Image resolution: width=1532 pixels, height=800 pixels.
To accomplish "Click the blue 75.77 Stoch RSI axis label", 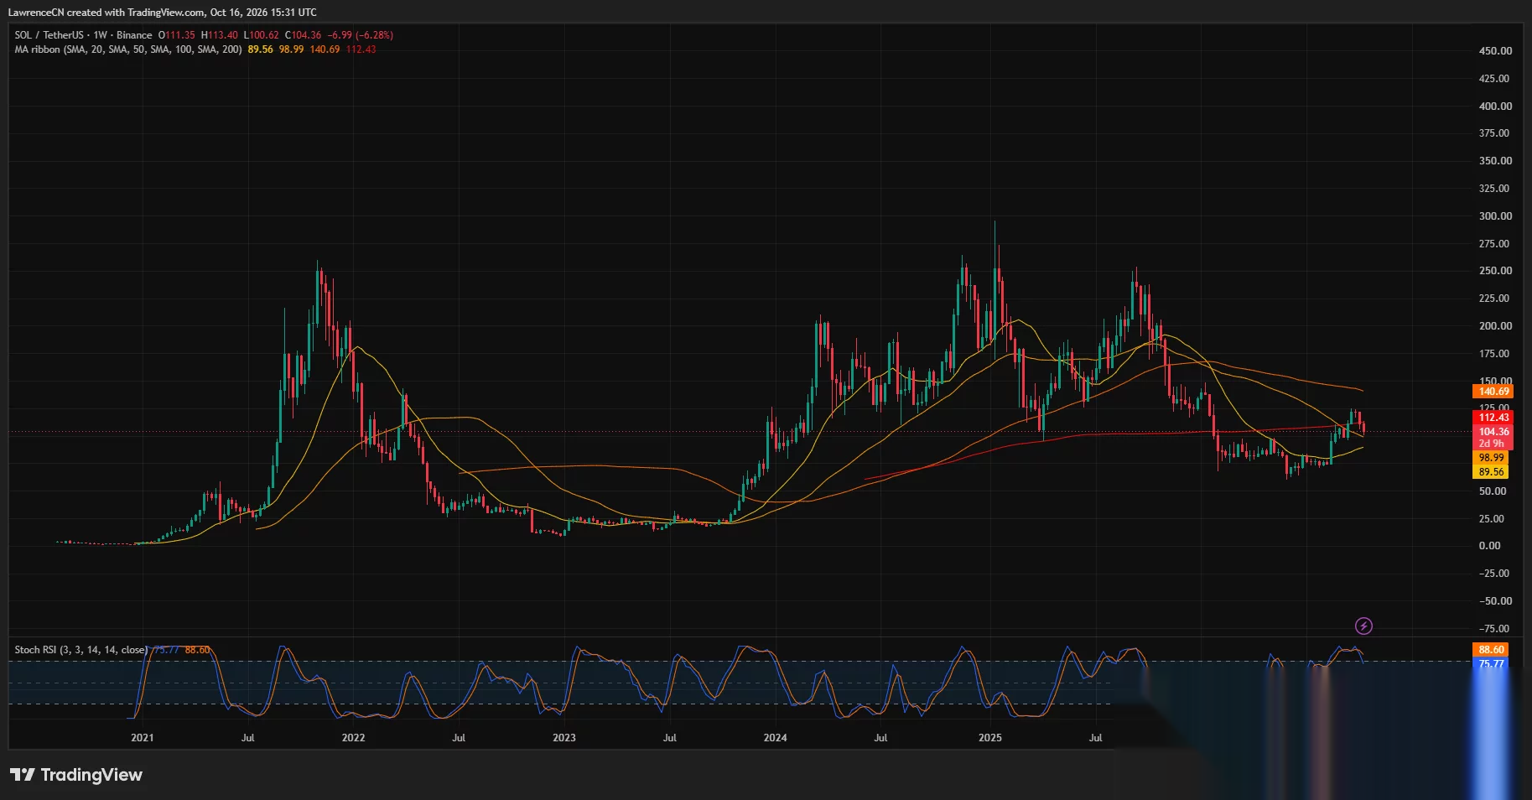I will pyautogui.click(x=1491, y=663).
